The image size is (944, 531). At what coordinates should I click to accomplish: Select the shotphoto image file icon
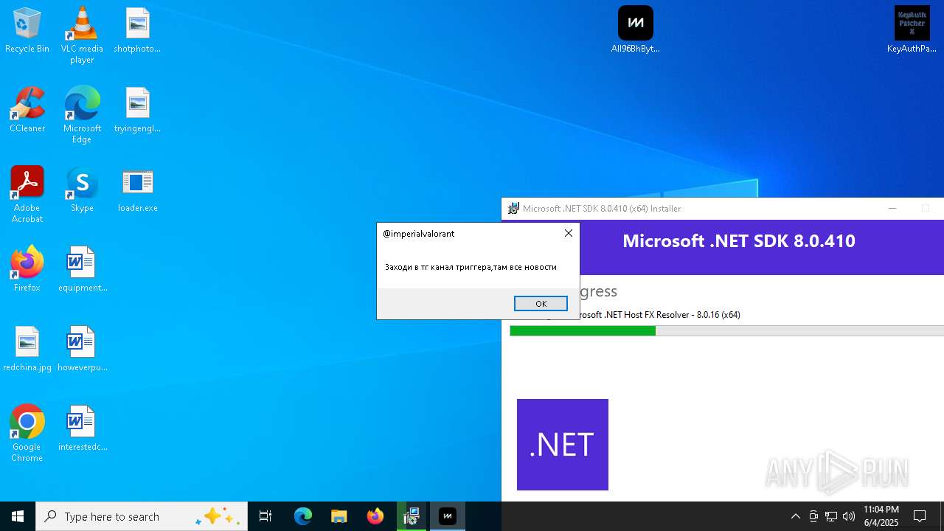point(137,30)
